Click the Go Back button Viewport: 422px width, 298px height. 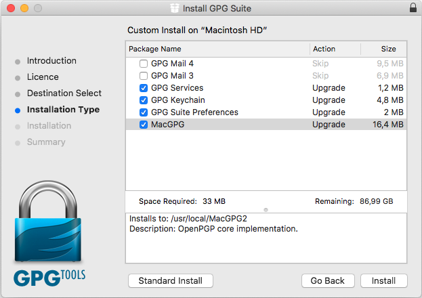328,281
